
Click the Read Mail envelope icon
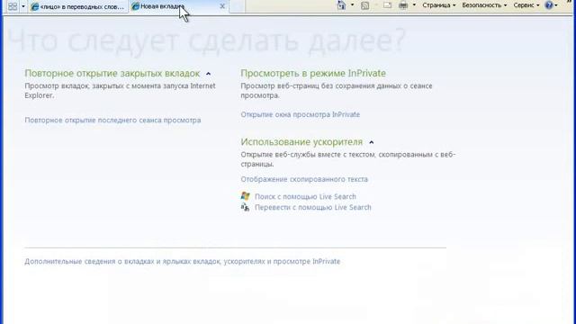click(387, 5)
